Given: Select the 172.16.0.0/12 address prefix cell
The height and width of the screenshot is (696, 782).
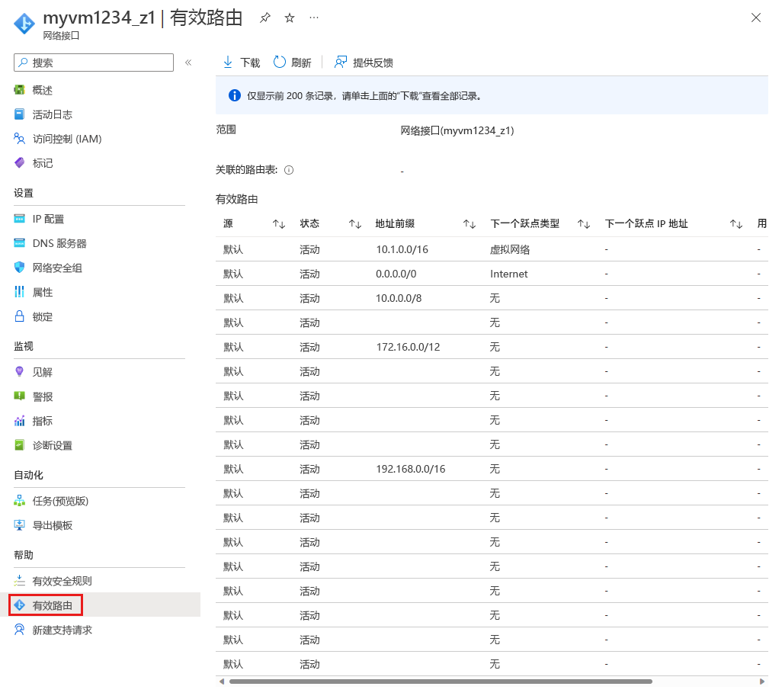Looking at the screenshot, I should (x=408, y=348).
